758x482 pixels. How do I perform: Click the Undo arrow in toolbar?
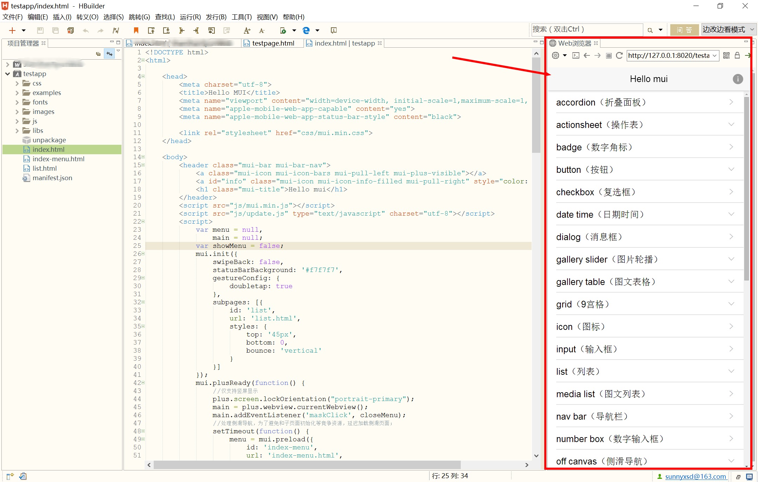[86, 30]
